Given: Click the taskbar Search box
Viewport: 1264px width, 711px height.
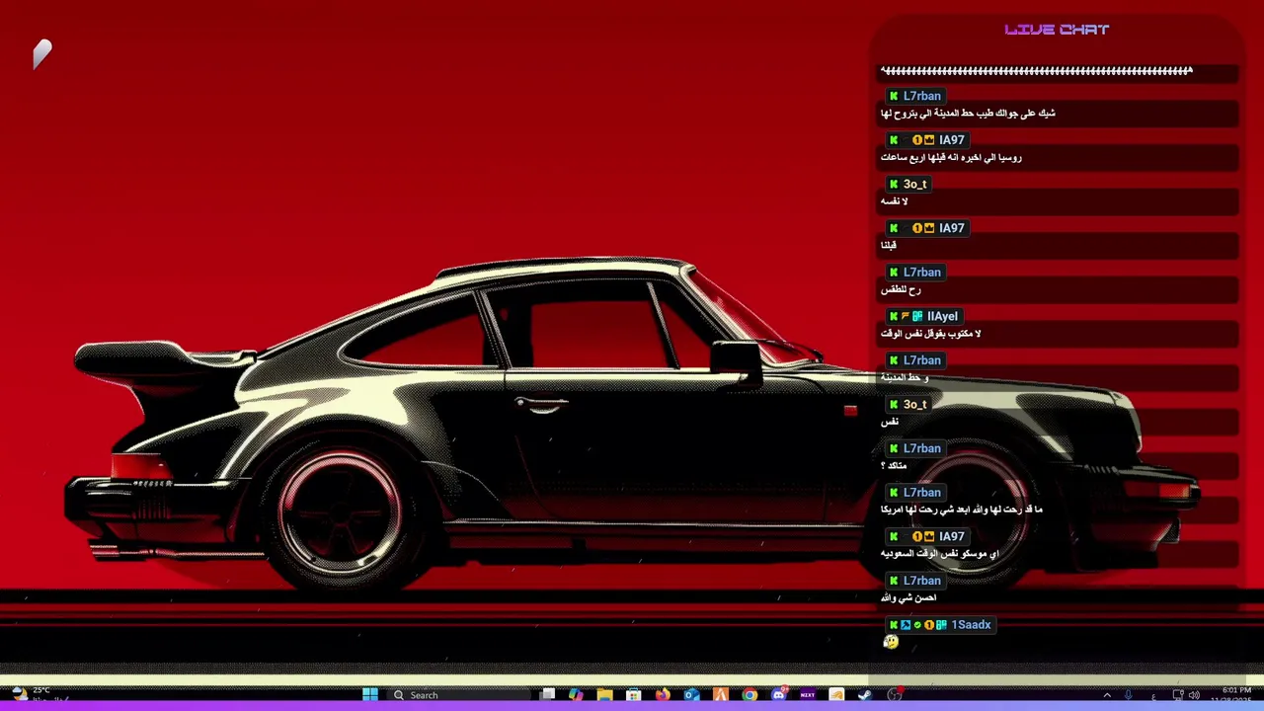Looking at the screenshot, I should [459, 695].
